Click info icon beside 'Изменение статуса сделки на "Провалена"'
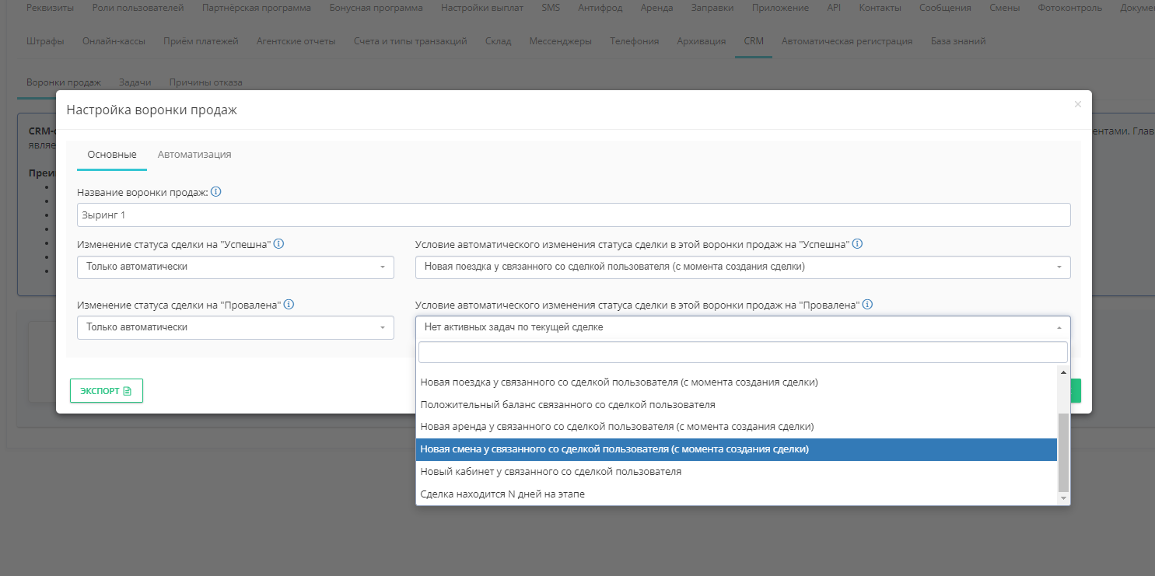The width and height of the screenshot is (1155, 576). coord(289,305)
